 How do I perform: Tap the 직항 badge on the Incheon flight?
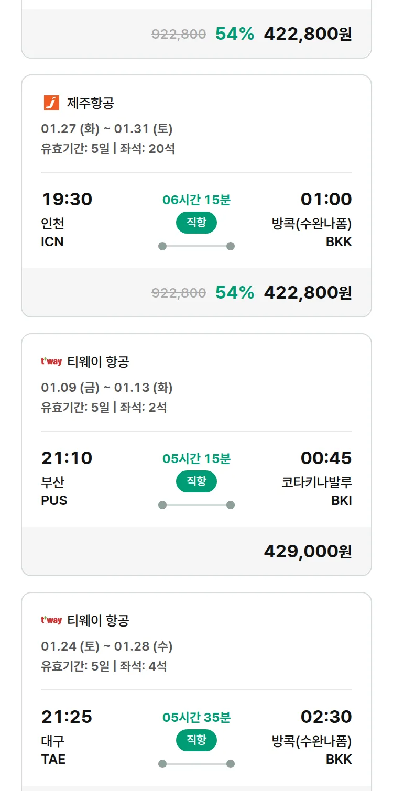[x=196, y=223]
